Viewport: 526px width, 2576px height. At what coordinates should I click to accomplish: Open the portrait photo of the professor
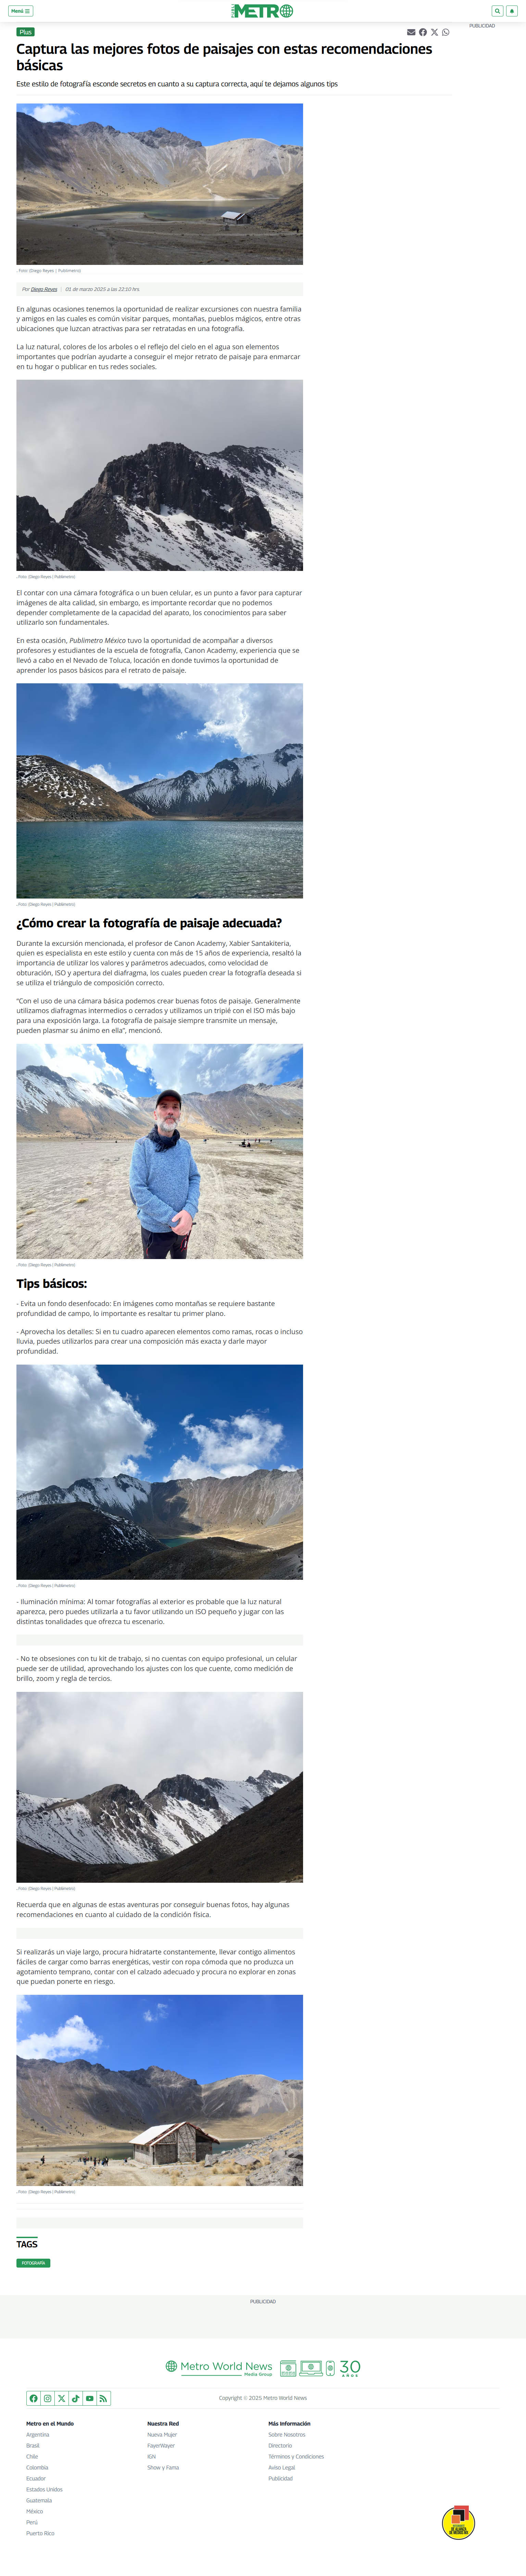[159, 1151]
